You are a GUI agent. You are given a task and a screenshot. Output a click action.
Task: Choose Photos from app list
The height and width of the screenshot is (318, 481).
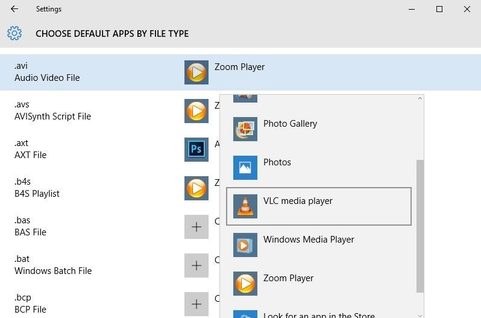coord(319,168)
